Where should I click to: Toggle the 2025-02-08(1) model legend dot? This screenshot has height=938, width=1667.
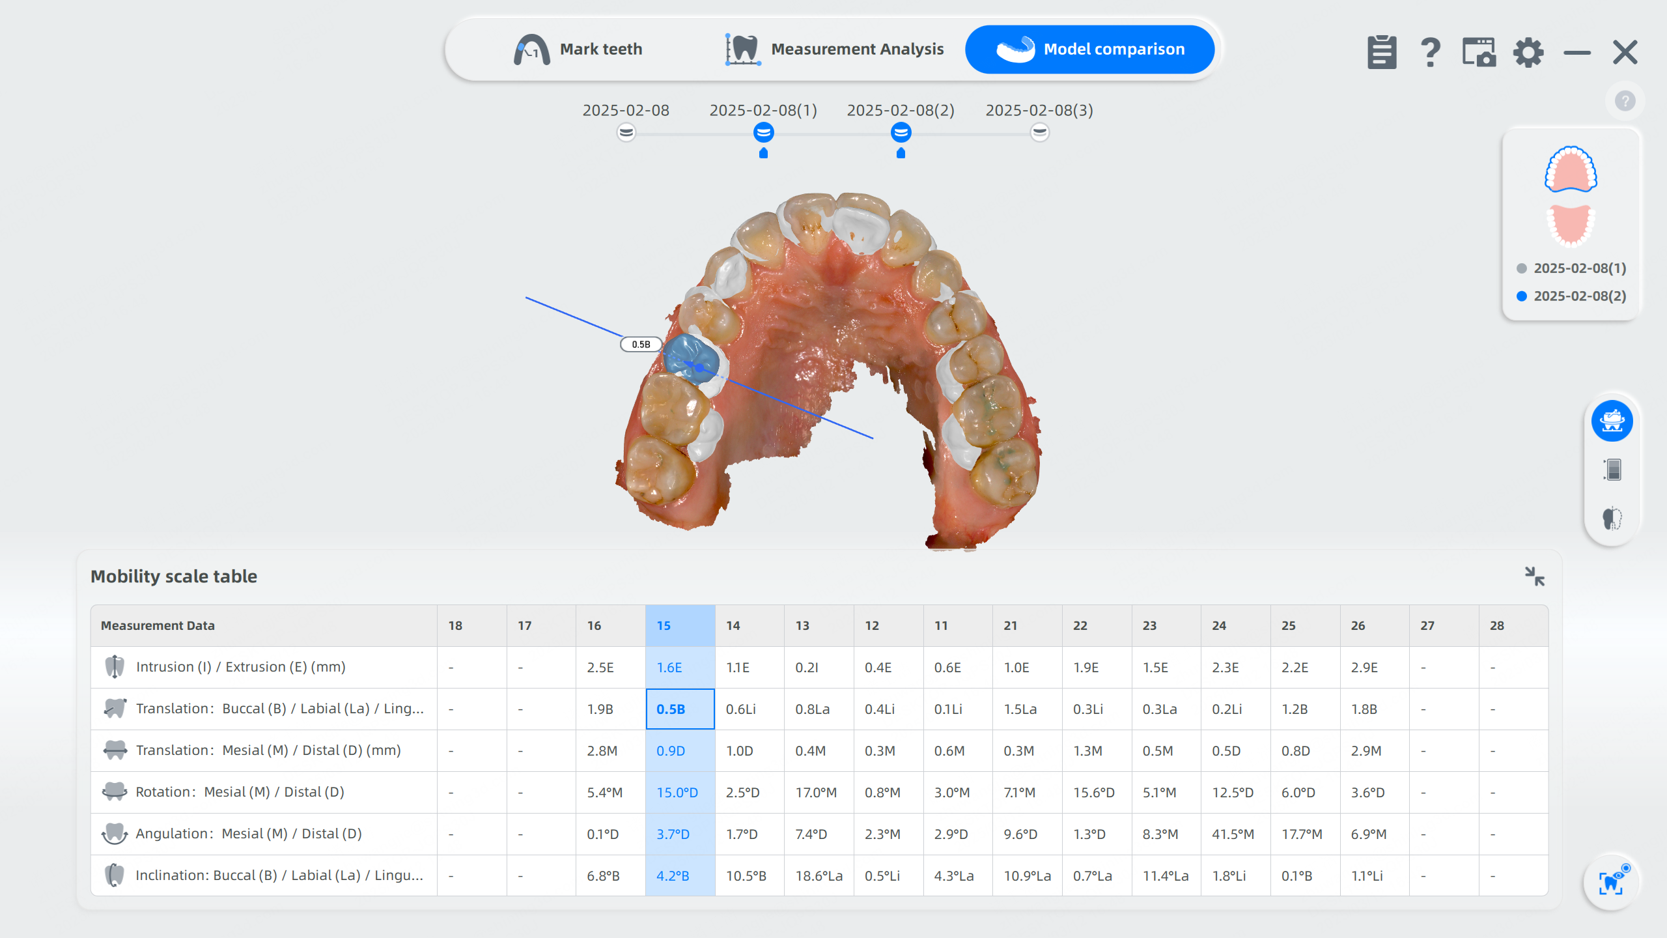click(1522, 268)
